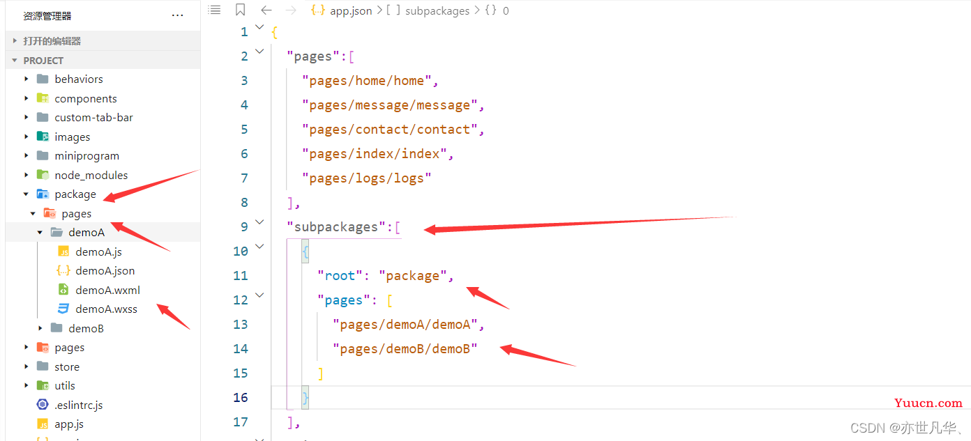Fold the subpackages array at line 9
The width and height of the screenshot is (971, 441).
pos(259,222)
